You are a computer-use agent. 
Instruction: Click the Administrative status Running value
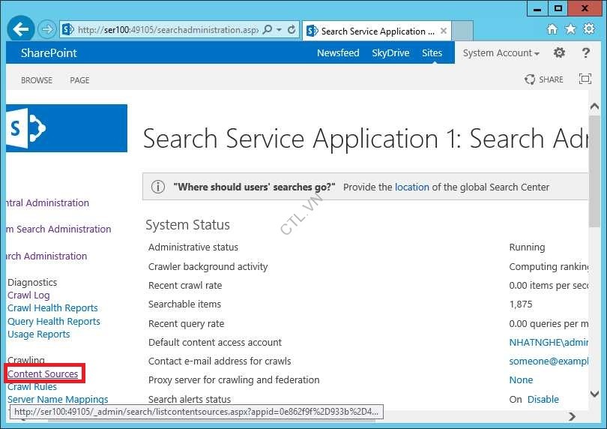pos(527,247)
